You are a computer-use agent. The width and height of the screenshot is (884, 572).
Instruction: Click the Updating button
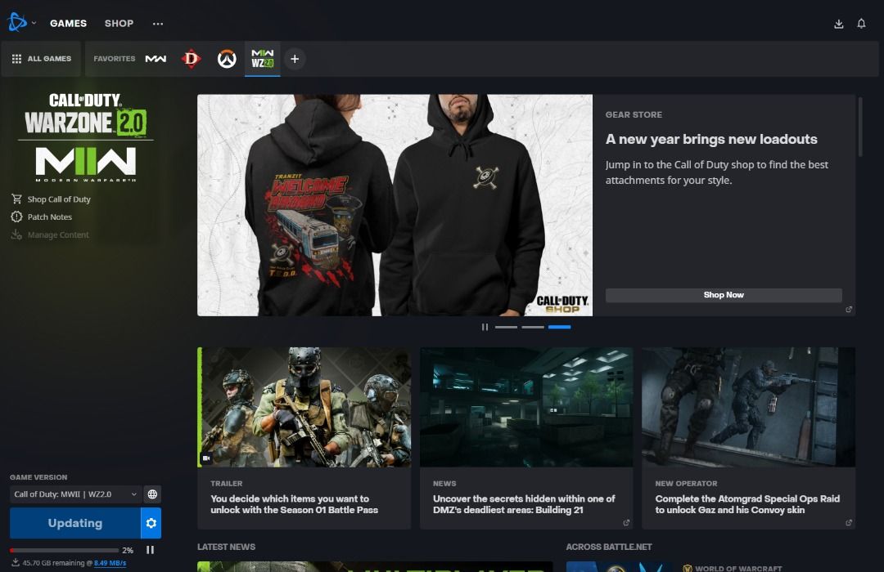75,523
